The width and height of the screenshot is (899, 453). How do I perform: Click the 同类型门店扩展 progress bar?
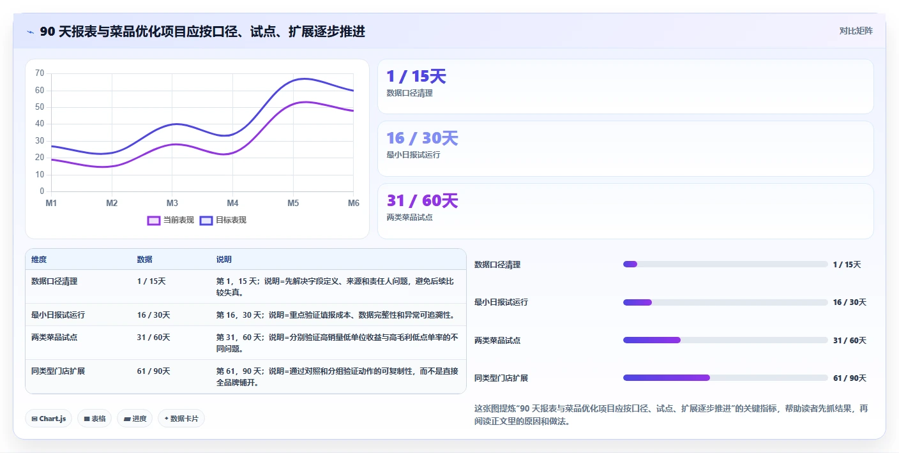tap(725, 378)
